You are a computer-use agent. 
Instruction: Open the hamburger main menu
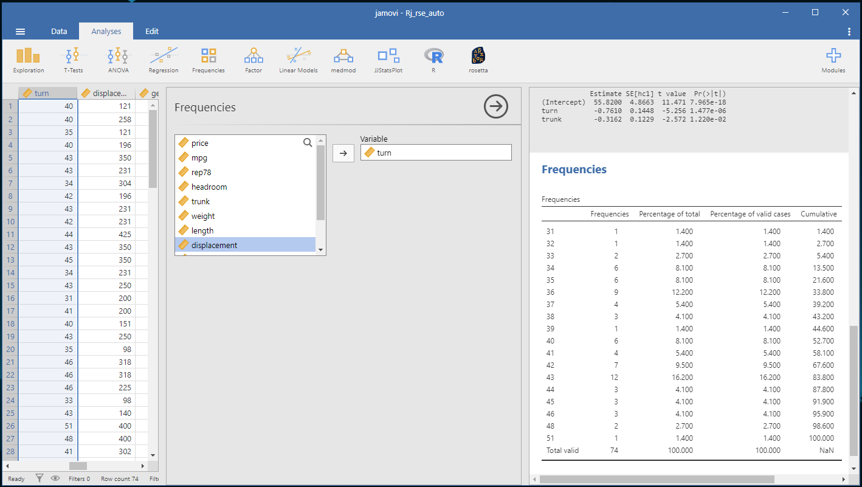[20, 32]
